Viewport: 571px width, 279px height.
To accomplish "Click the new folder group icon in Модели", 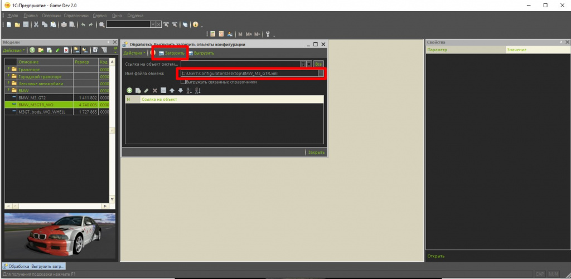I will (41, 50).
